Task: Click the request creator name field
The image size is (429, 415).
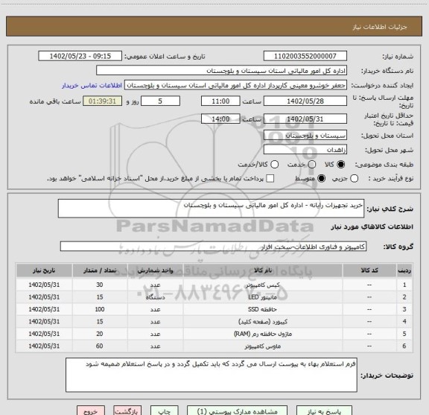Action: click(x=235, y=85)
